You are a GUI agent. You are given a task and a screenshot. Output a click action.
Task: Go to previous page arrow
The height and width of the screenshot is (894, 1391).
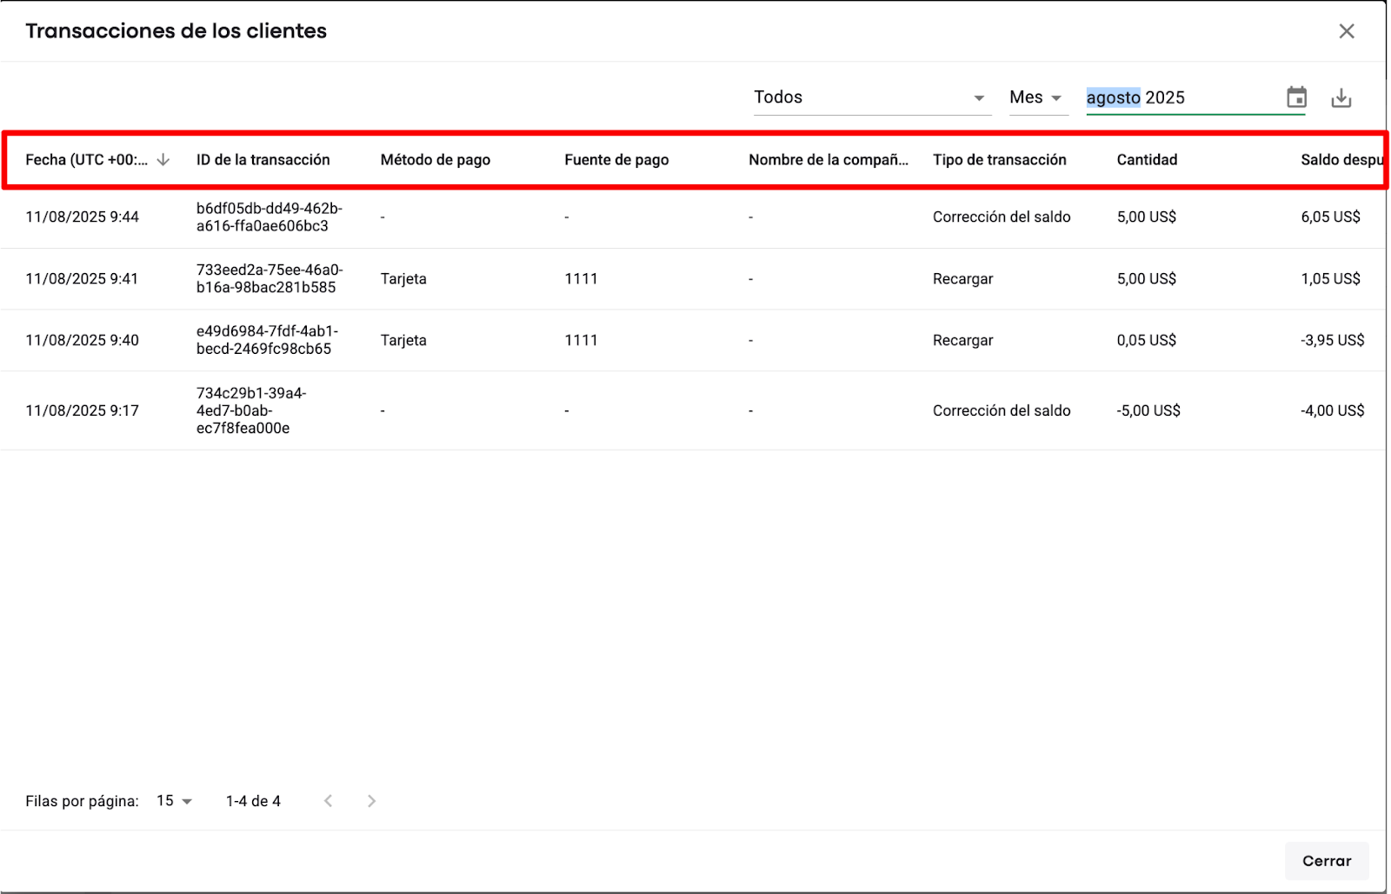click(x=329, y=801)
